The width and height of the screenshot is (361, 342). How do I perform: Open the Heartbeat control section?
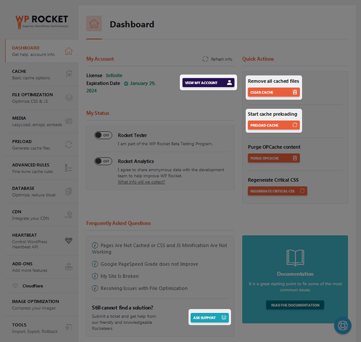42,241
